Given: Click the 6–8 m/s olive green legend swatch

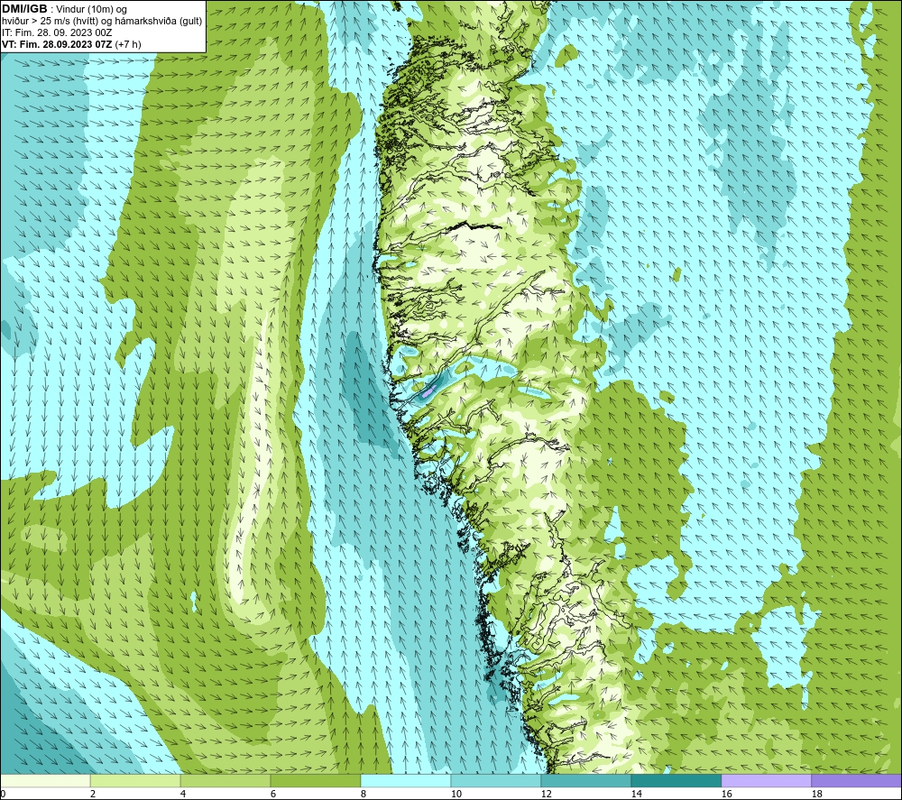Looking at the screenshot, I should 315,780.
